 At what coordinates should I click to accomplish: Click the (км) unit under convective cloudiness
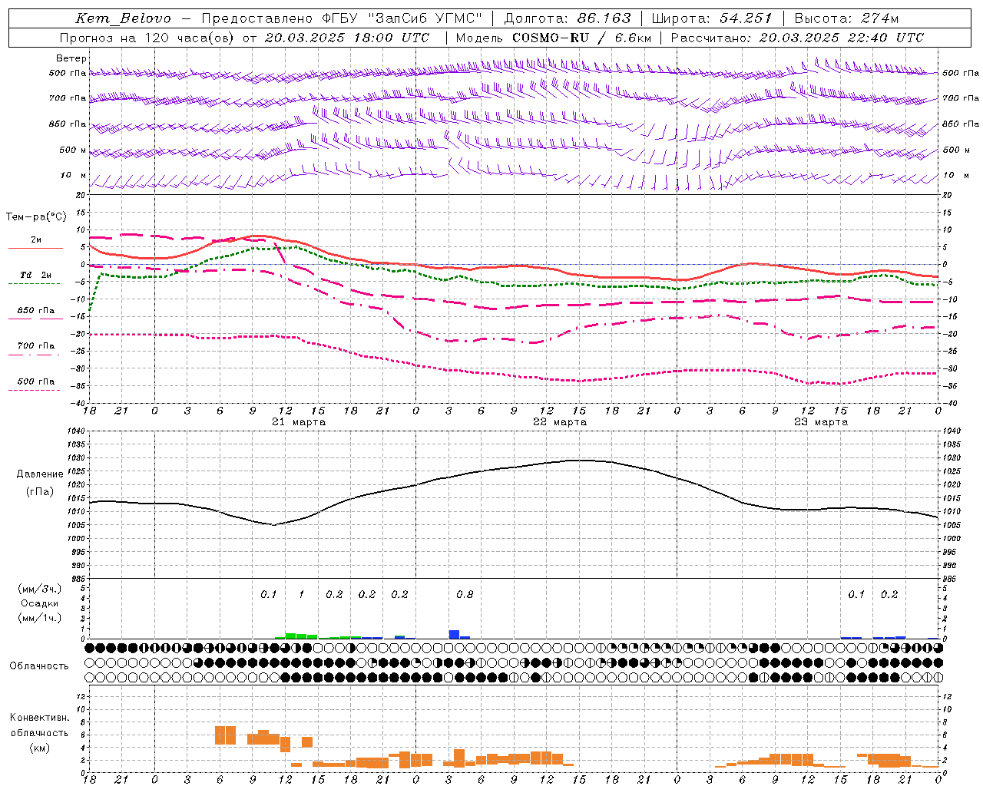39,748
